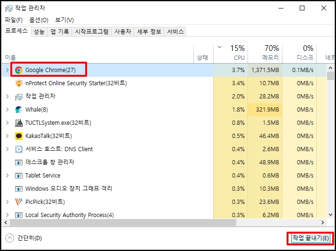Expand the PicPick process row

tap(7, 202)
